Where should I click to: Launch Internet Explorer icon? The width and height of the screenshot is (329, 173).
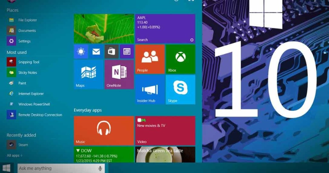(11, 94)
